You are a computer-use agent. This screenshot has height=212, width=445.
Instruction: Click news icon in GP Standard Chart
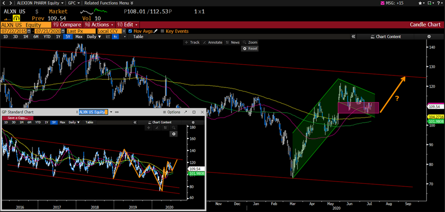(165, 128)
